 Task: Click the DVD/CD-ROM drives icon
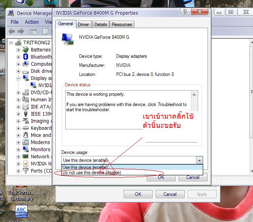point(26,92)
